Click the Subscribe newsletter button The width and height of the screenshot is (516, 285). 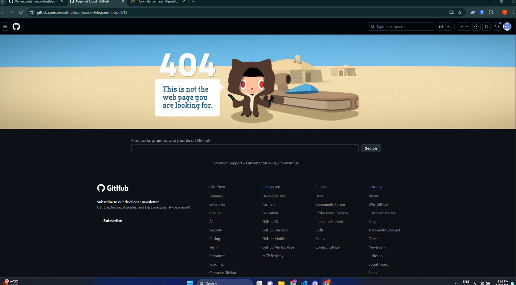[113, 221]
